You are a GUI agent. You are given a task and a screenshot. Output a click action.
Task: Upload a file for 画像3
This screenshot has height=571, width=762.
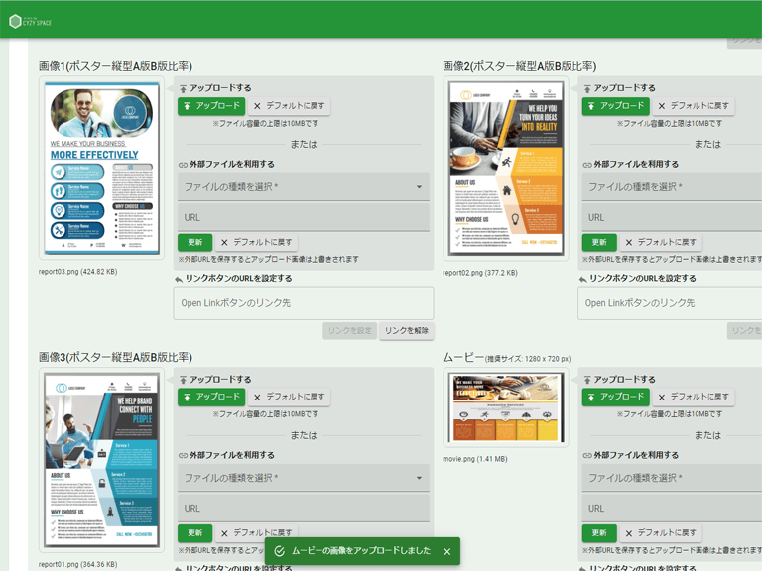click(x=211, y=397)
